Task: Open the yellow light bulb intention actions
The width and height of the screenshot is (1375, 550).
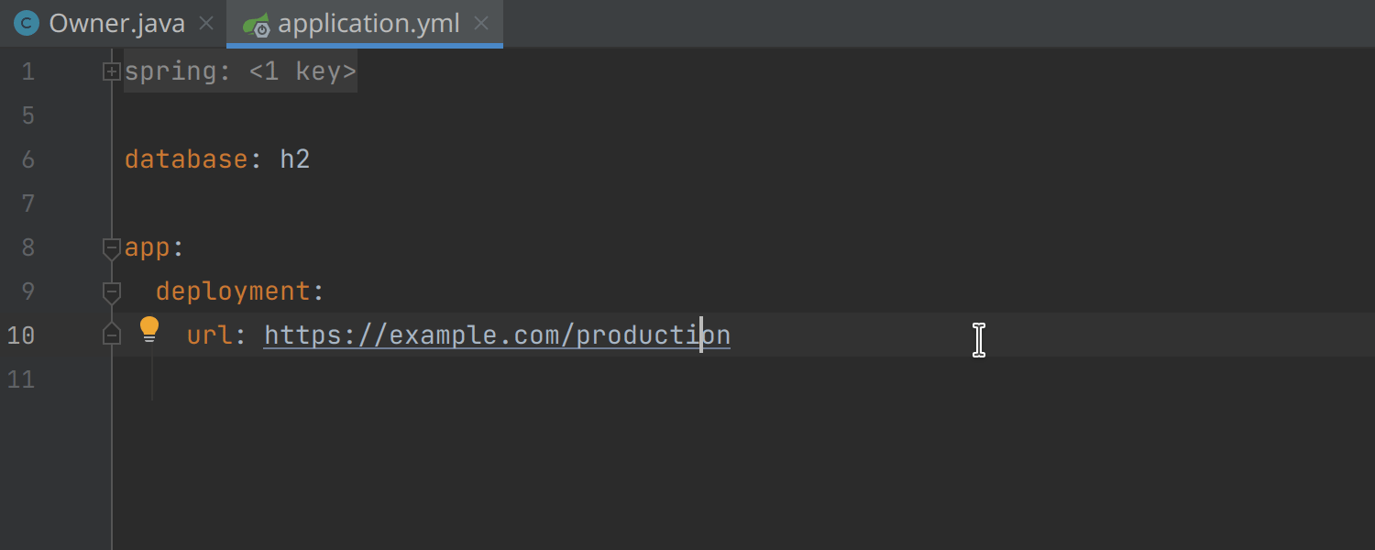Action: tap(149, 330)
